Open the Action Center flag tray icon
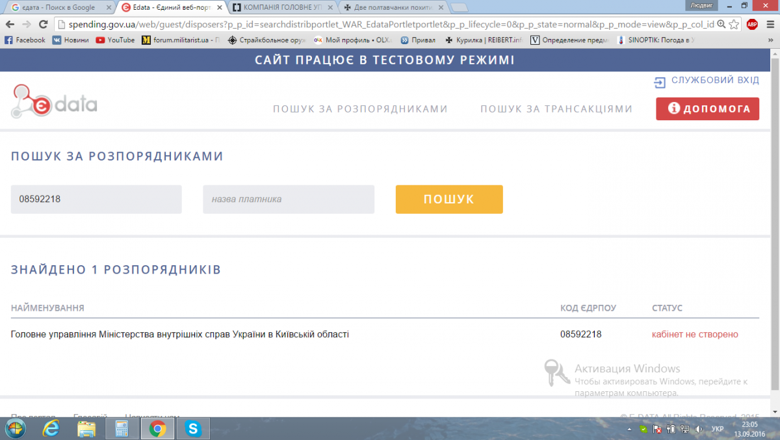780x440 pixels. [656, 430]
